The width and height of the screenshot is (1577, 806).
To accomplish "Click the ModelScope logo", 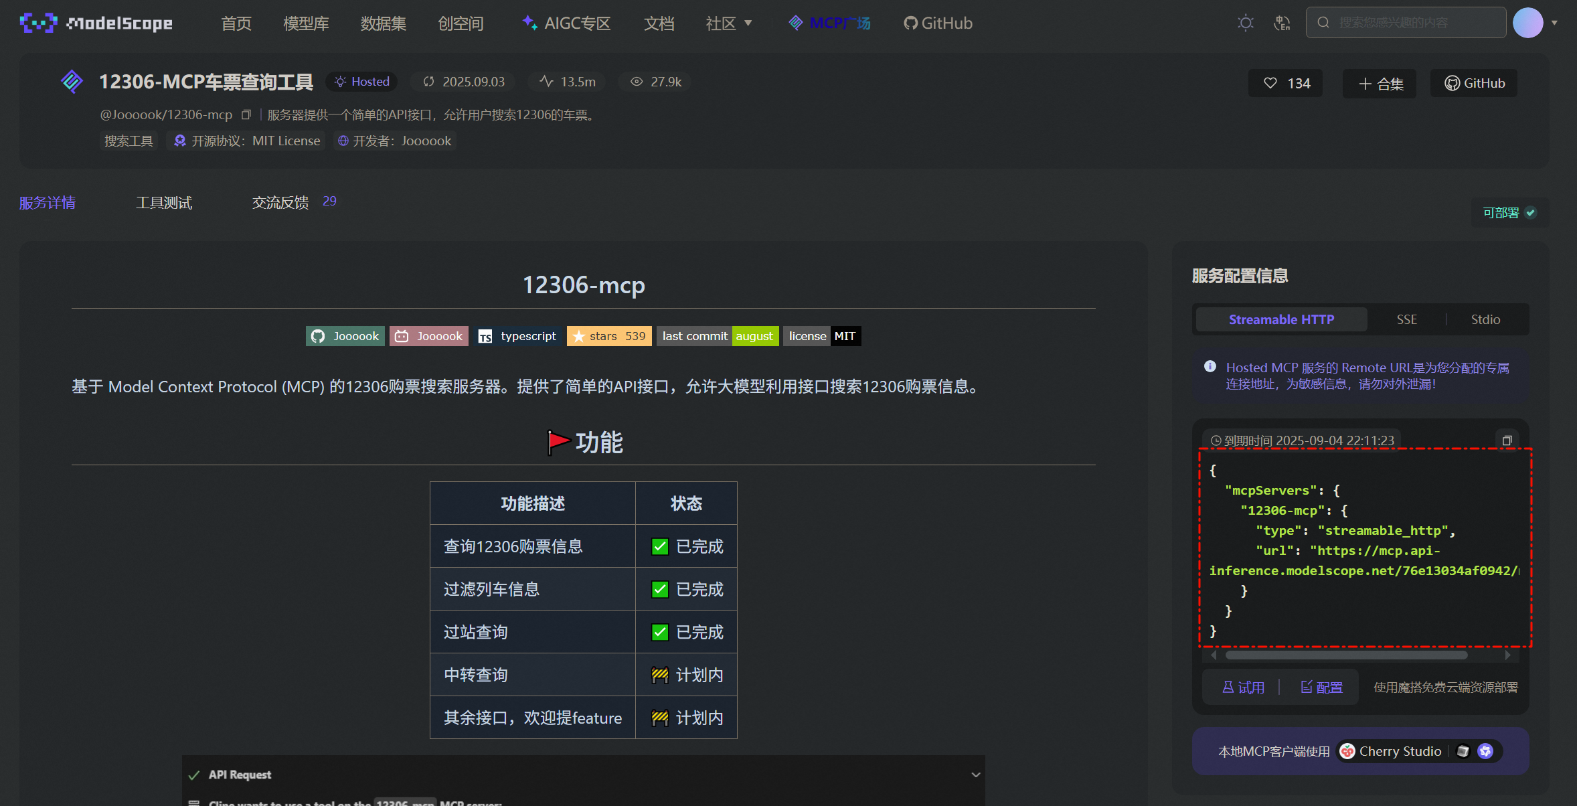I will (96, 23).
